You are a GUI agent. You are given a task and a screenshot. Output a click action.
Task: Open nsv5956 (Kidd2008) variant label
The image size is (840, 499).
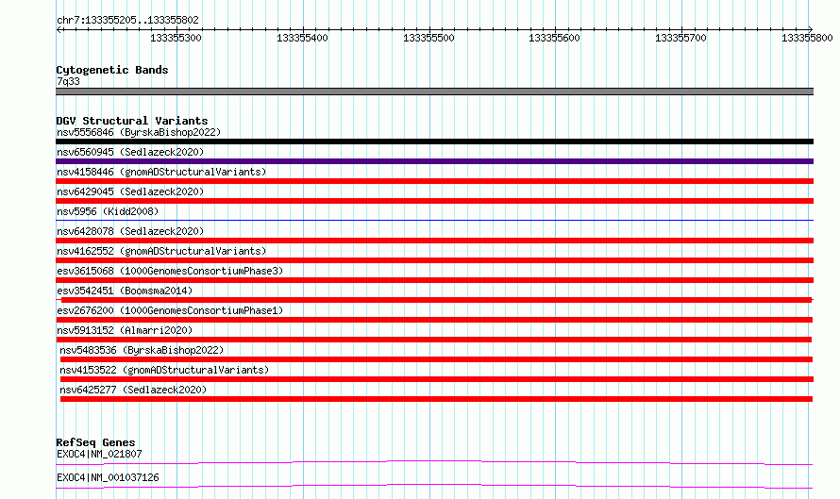click(108, 211)
